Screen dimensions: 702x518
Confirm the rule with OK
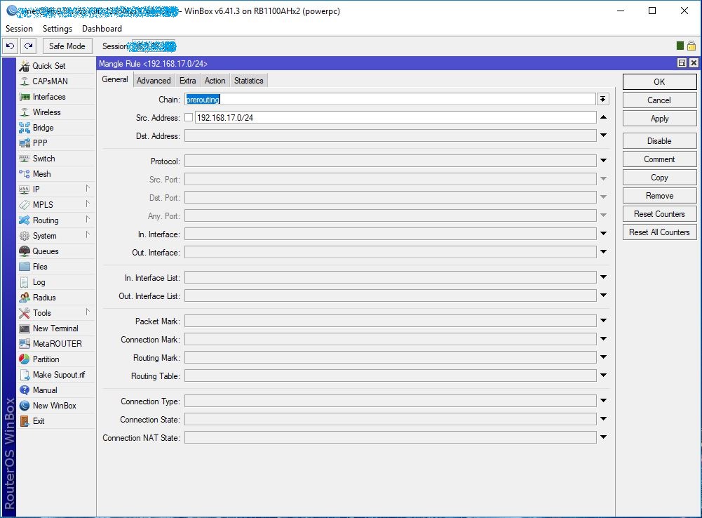coord(659,82)
